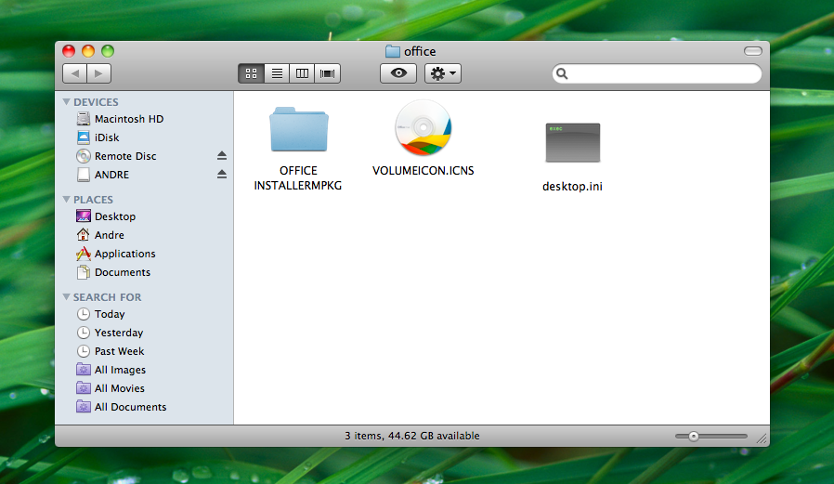834x484 pixels.
Task: Click the Andre home folder icon
Action: (83, 234)
